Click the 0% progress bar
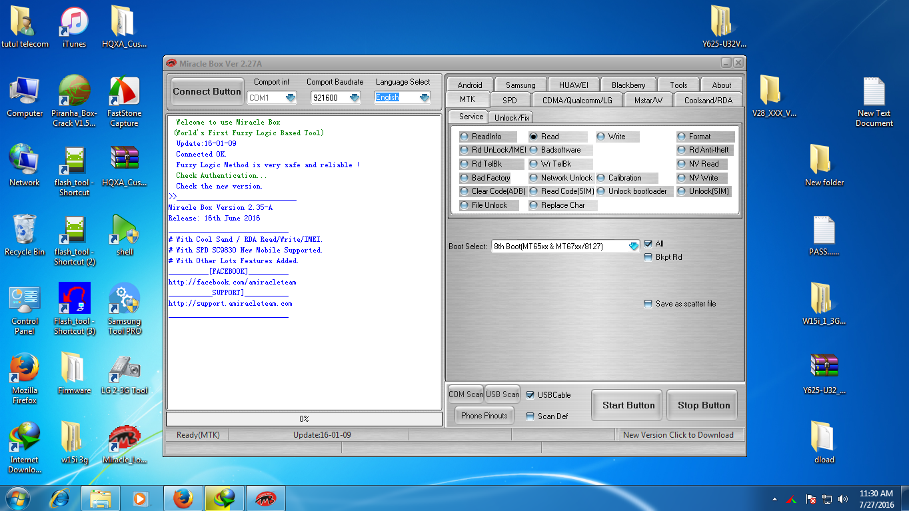Viewport: 909px width, 511px height. [x=304, y=419]
